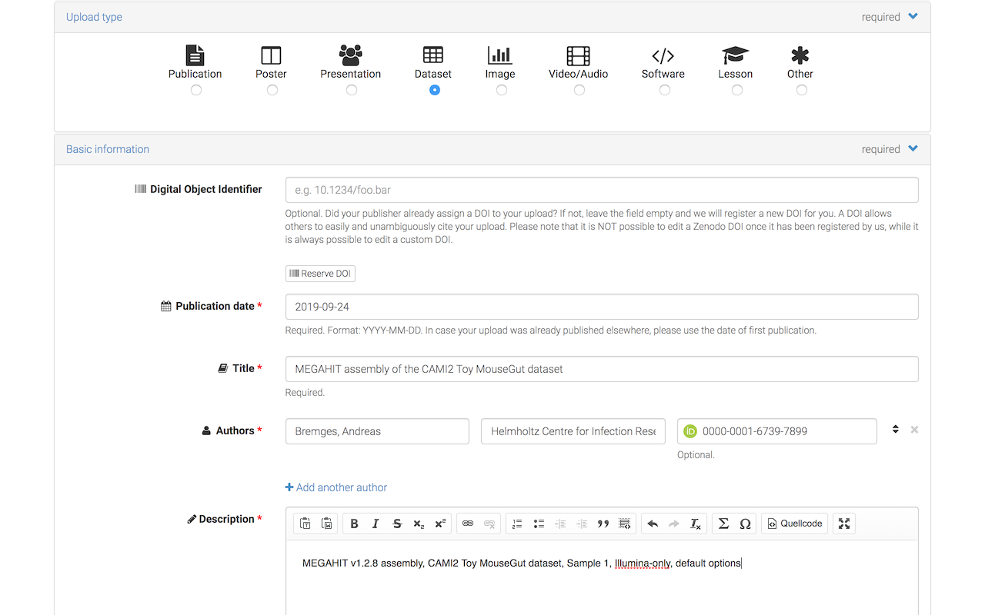985x615 pixels.
Task: Collapse the Basic information section
Action: (x=913, y=148)
